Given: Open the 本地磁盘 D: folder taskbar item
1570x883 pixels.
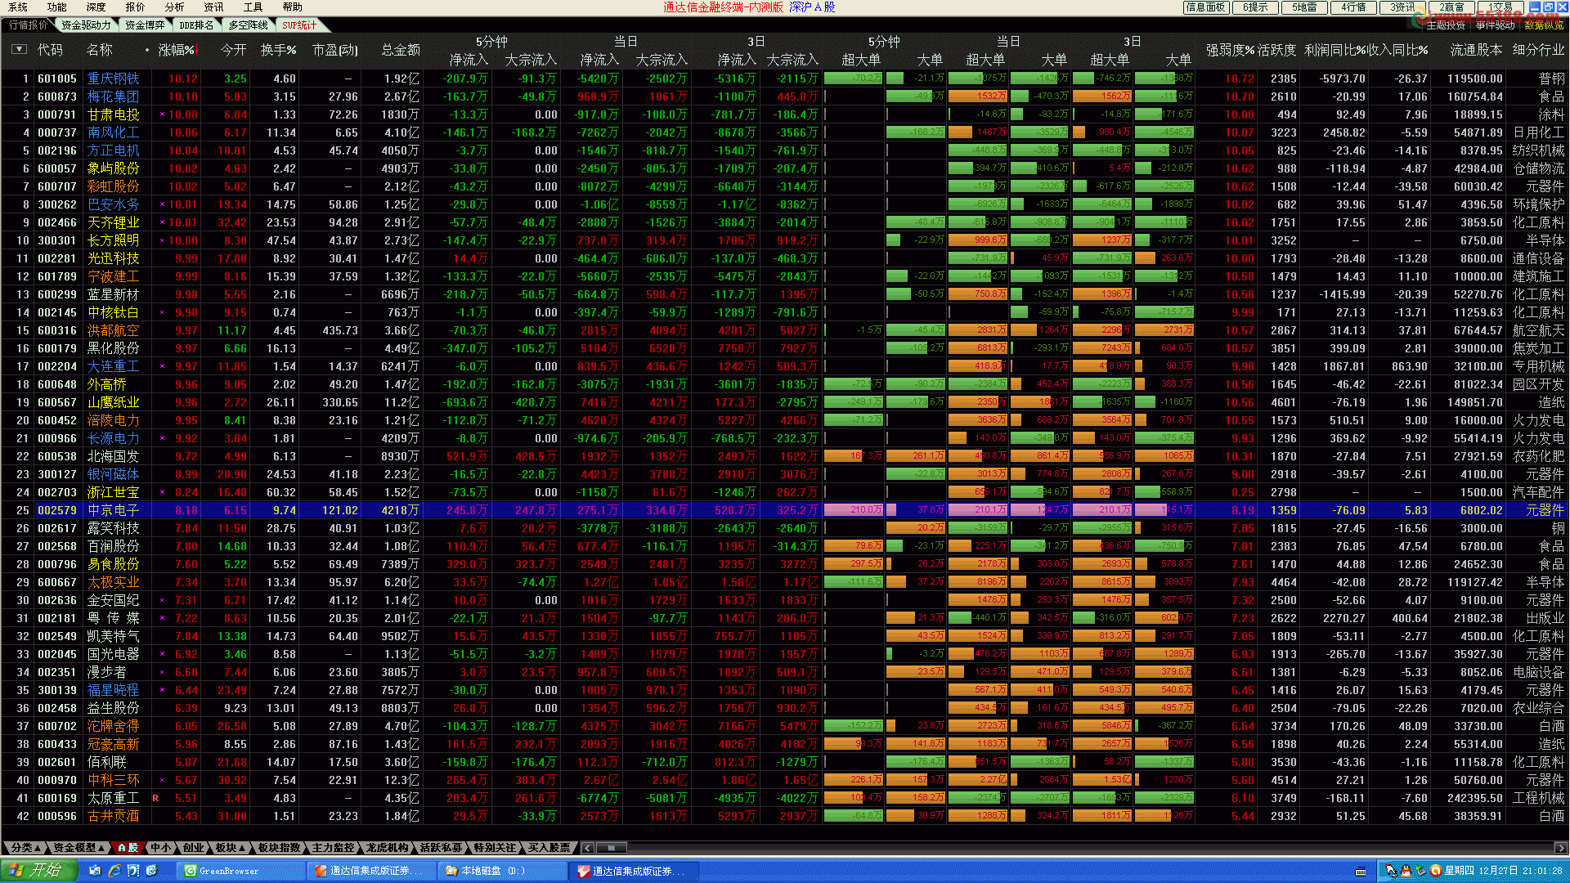Looking at the screenshot, I should pos(502,871).
